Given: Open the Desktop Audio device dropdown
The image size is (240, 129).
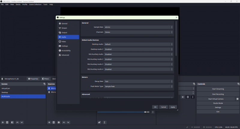Looking at the screenshot, I should [x=138, y=44].
